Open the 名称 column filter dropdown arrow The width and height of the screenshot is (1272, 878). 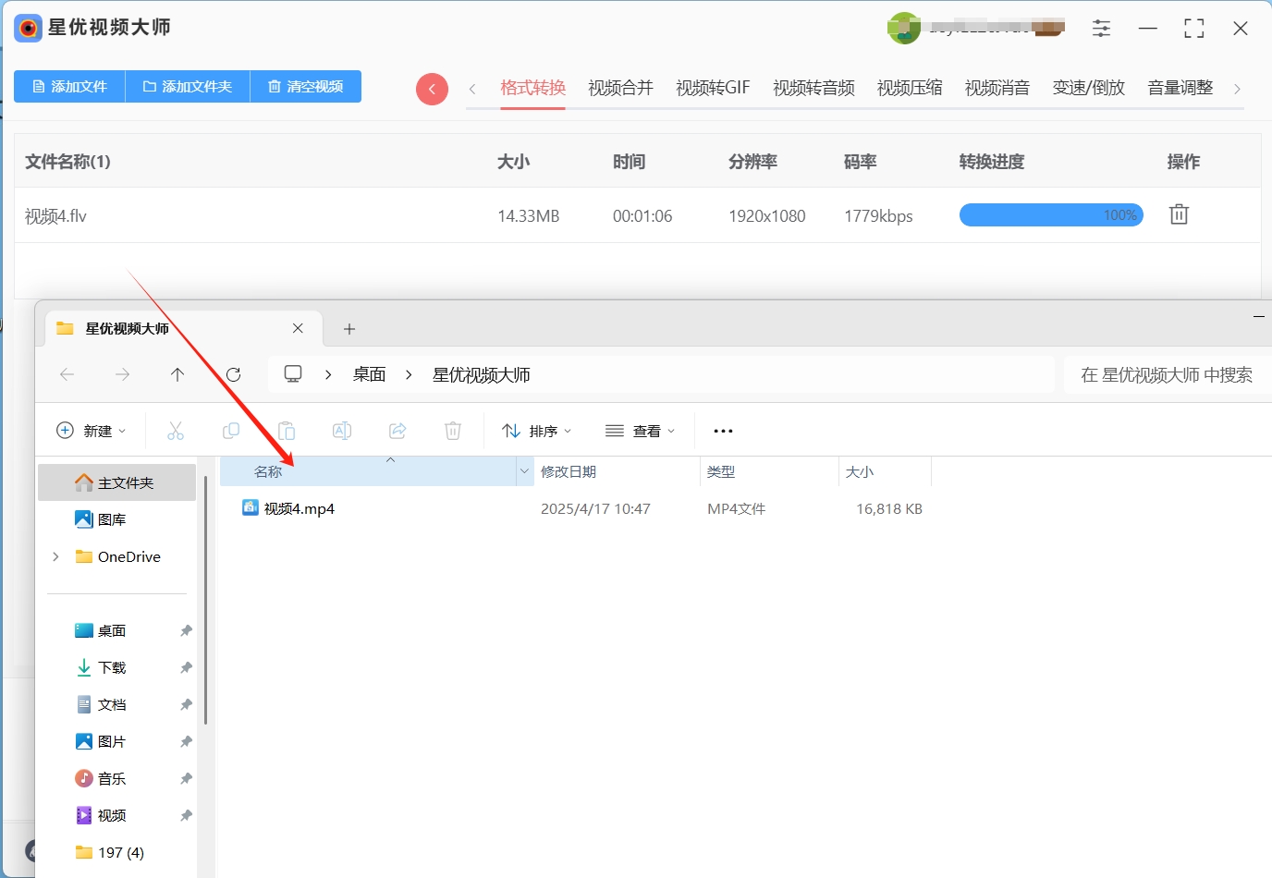[525, 471]
